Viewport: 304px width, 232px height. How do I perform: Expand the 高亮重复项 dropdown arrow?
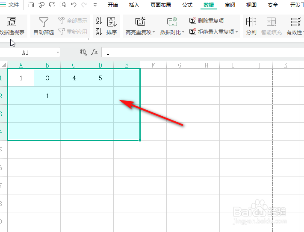pyautogui.click(x=154, y=32)
